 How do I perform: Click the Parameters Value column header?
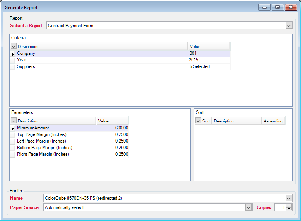coord(112,121)
